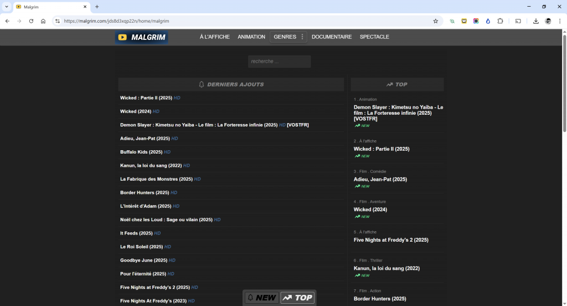Open the tab search chevron dropdown

6,7
